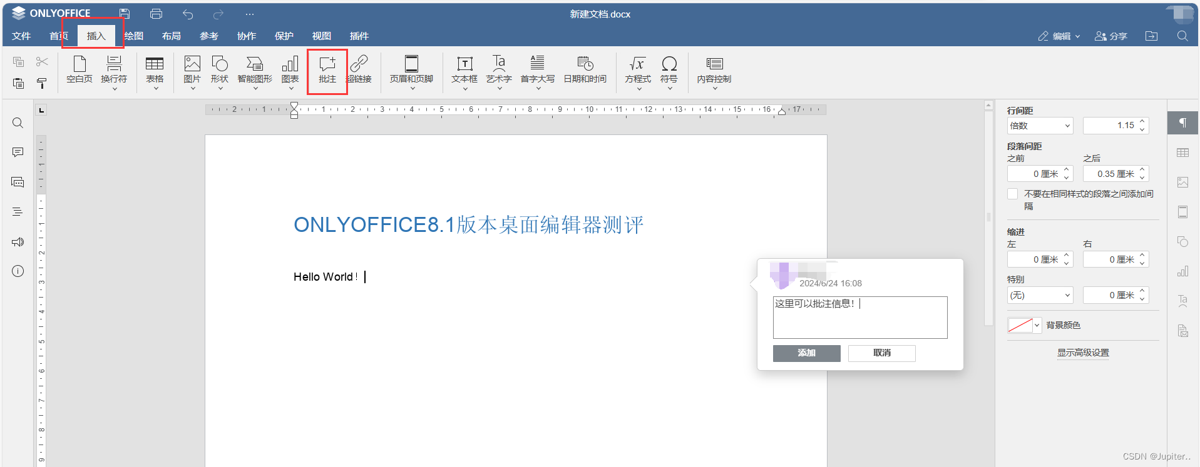Open the Symbol (符号) button
Image resolution: width=1200 pixels, height=467 pixels.
[669, 72]
